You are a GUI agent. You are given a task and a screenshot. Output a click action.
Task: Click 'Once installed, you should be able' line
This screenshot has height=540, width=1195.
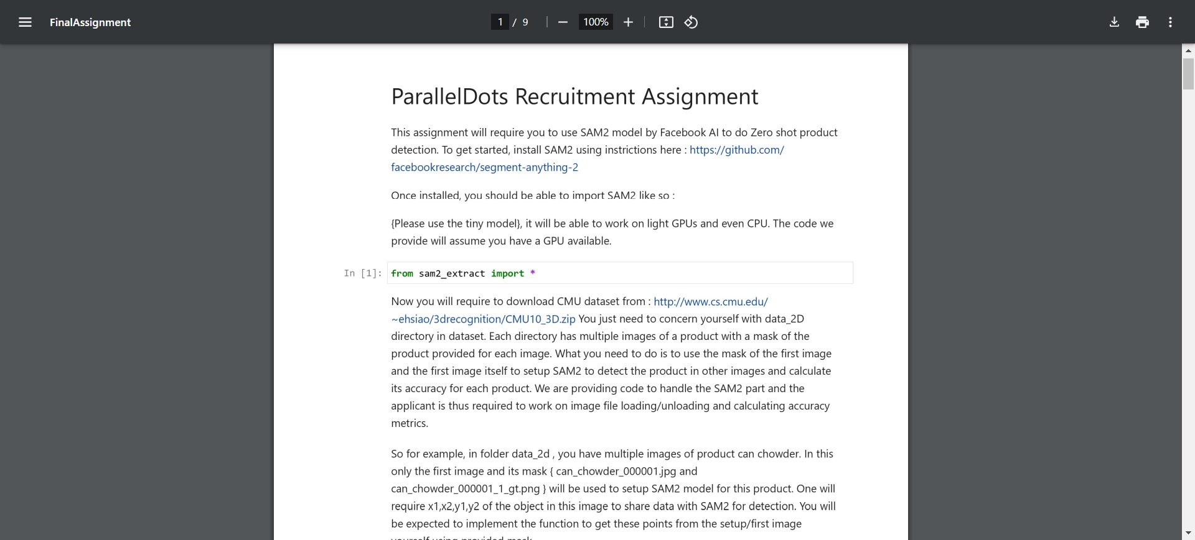pos(533,195)
